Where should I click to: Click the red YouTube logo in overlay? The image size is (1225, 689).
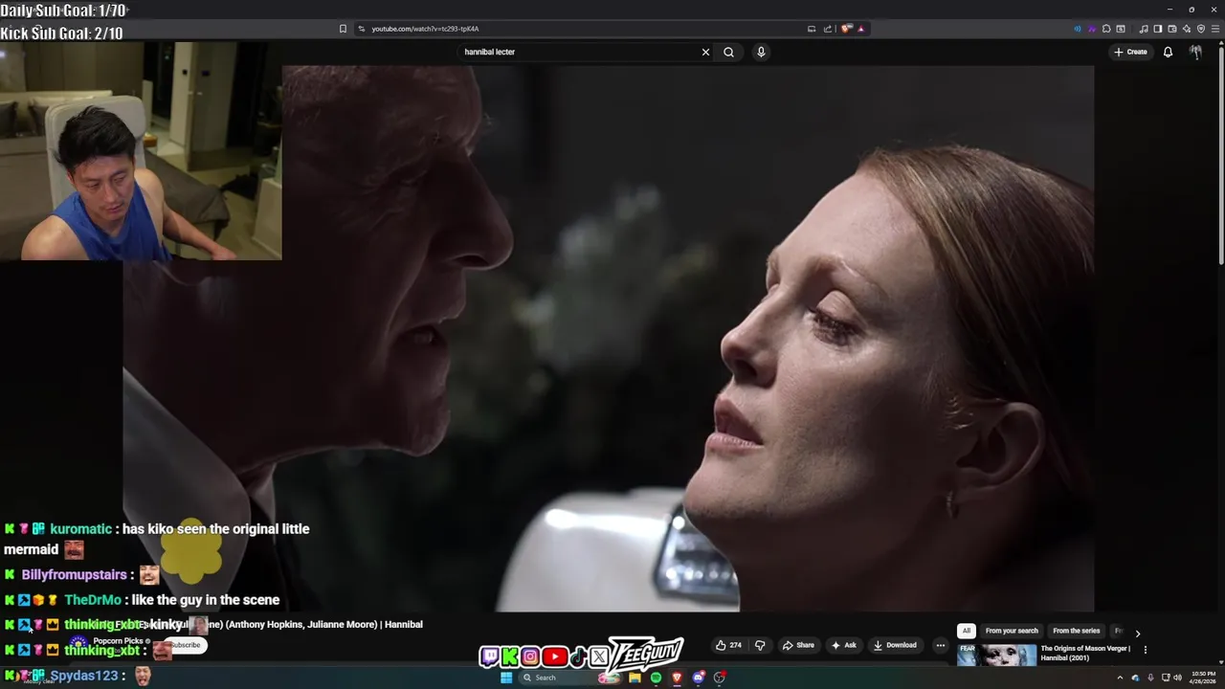(x=554, y=656)
